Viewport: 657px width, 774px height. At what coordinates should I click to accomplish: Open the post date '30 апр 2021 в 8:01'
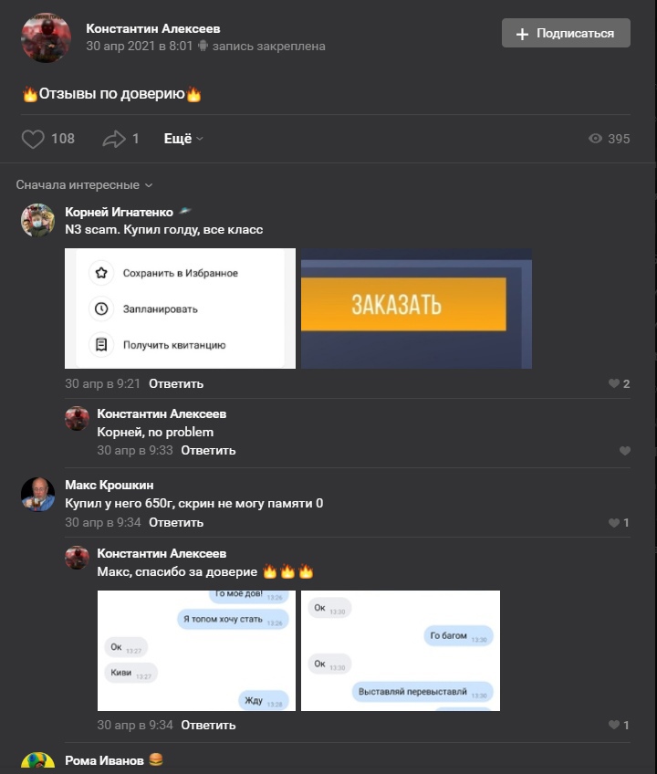[x=140, y=47]
